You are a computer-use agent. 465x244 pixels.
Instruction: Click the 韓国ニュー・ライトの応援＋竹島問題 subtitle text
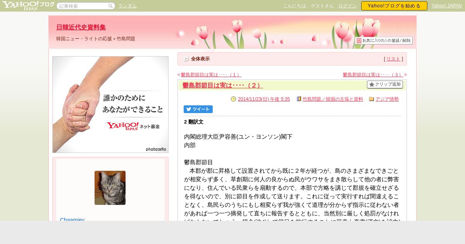pyautogui.click(x=96, y=39)
